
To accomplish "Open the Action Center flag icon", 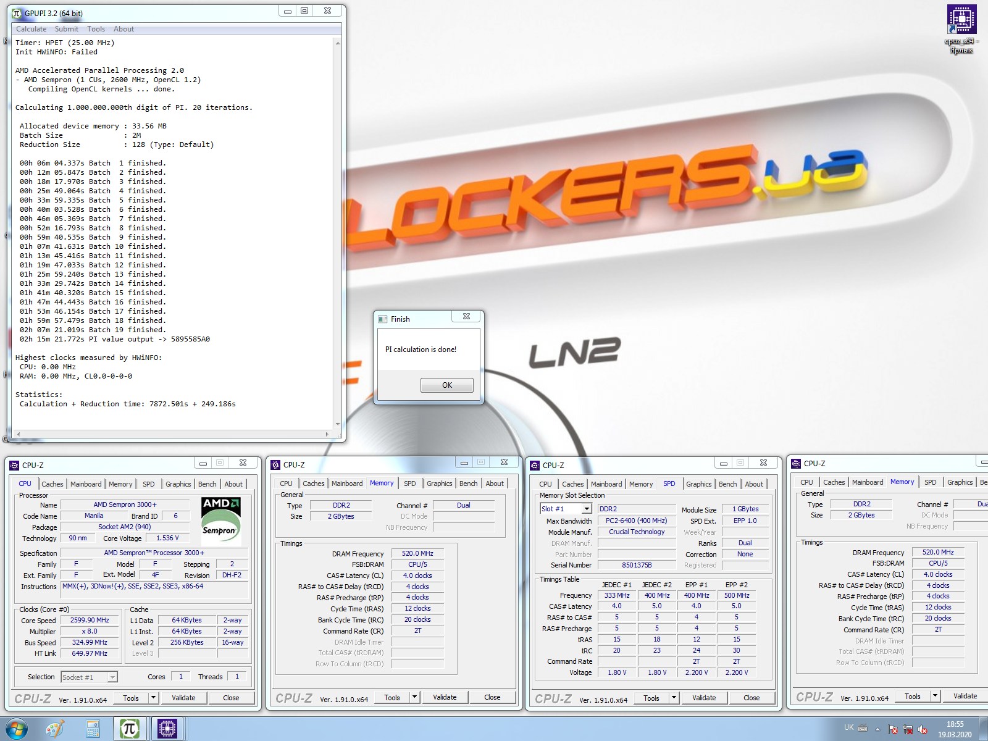I will tap(893, 729).
